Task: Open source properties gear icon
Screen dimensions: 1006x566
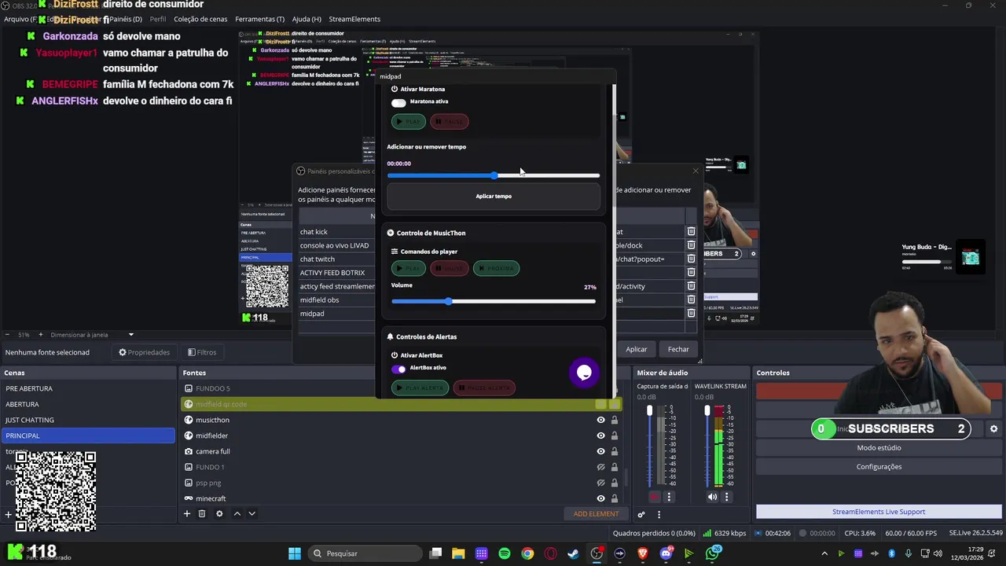Action: [x=219, y=513]
